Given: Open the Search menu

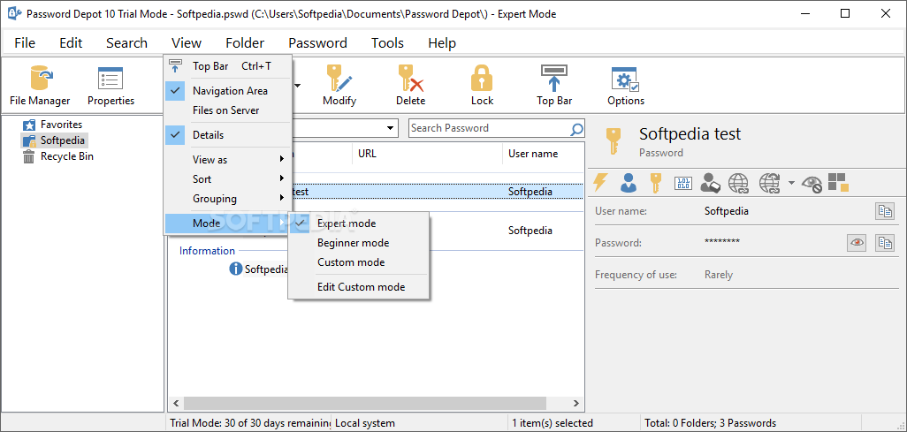Looking at the screenshot, I should point(126,42).
